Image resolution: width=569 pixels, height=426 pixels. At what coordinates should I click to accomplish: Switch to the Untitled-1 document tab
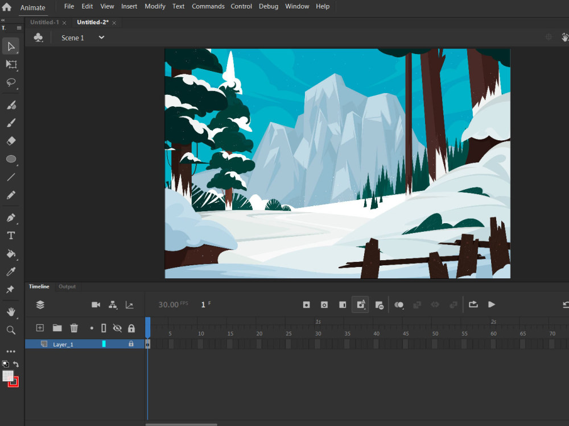click(44, 23)
